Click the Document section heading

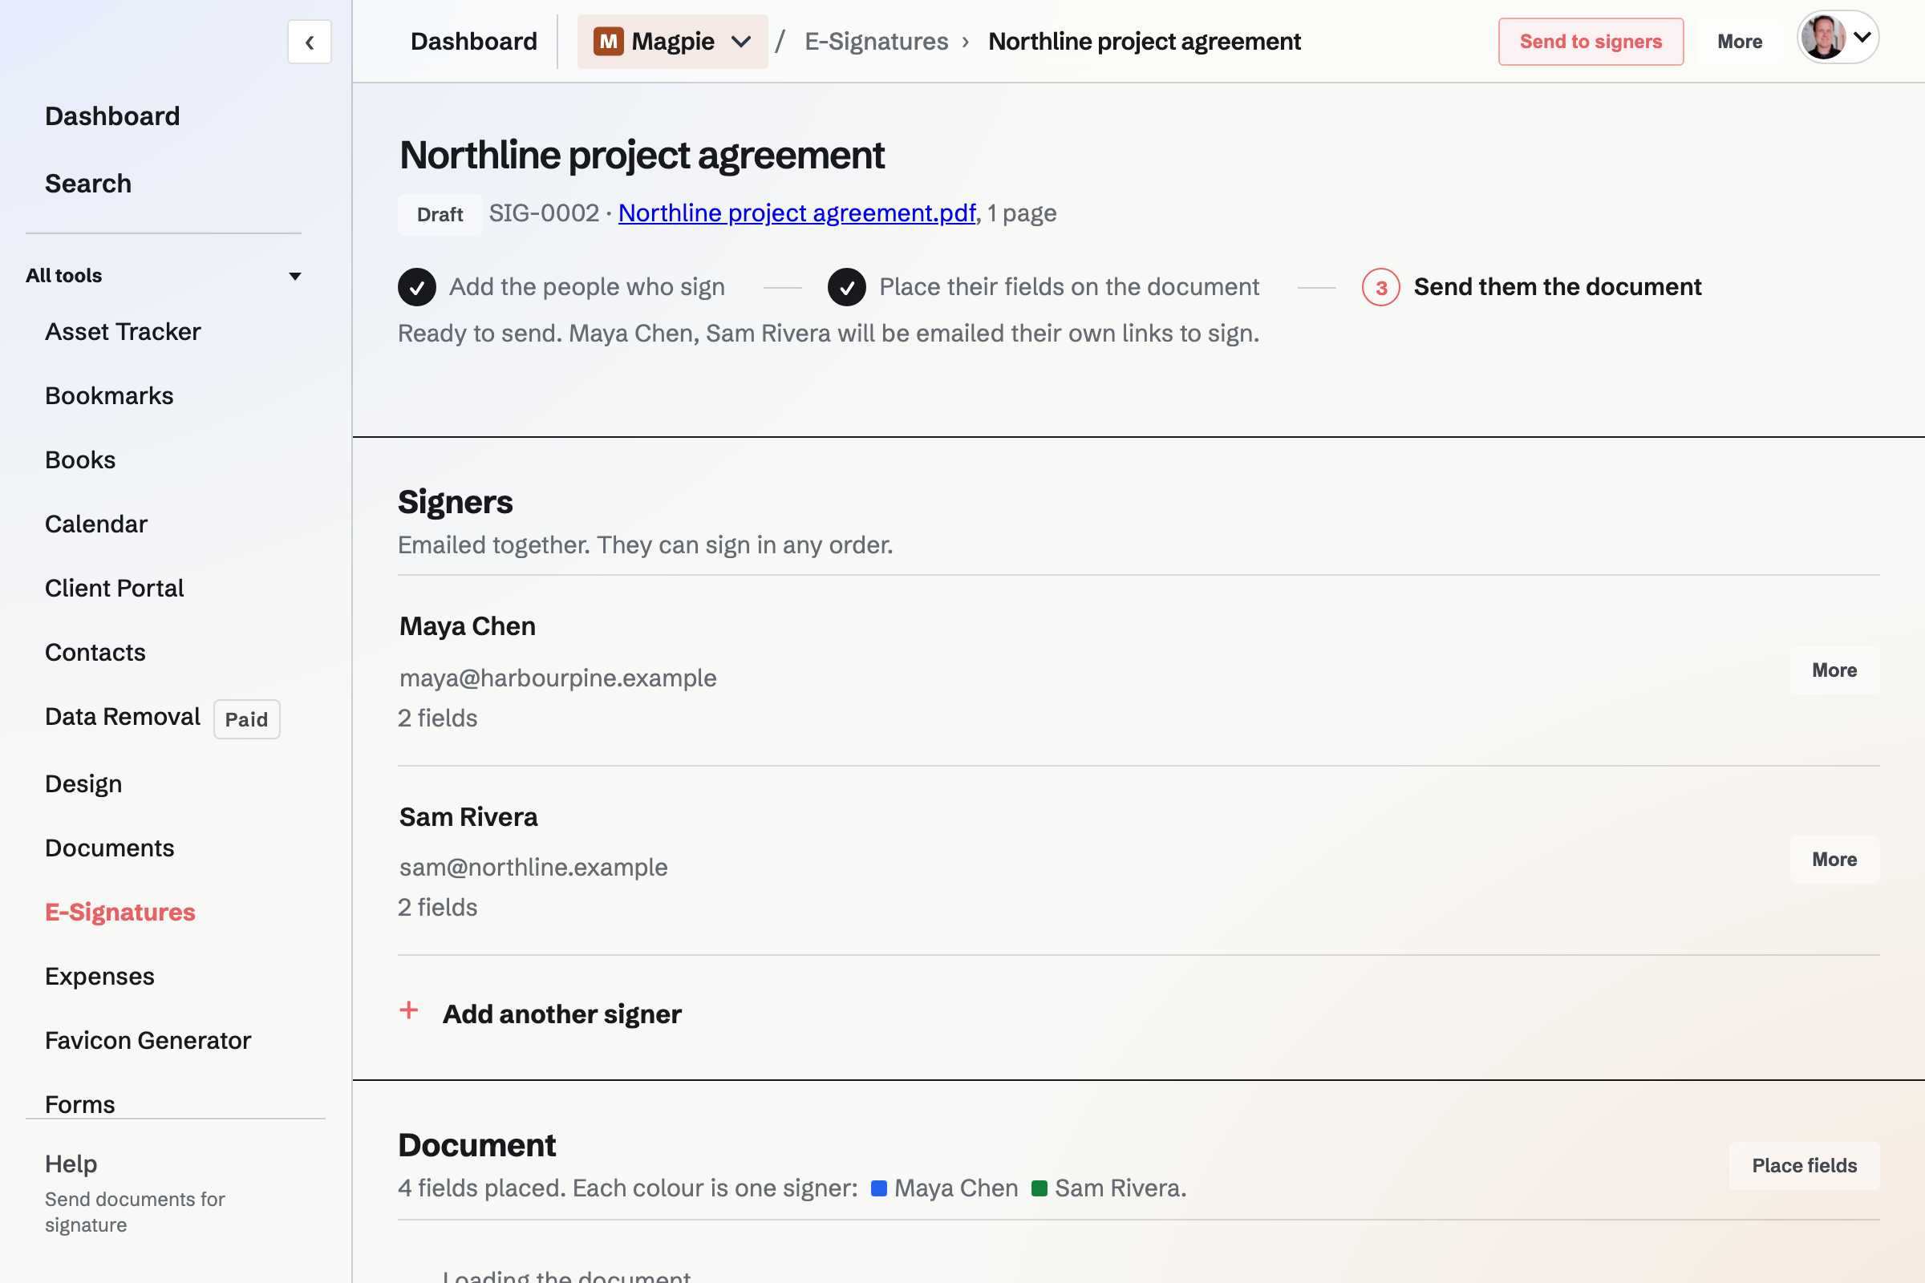coord(476,1146)
